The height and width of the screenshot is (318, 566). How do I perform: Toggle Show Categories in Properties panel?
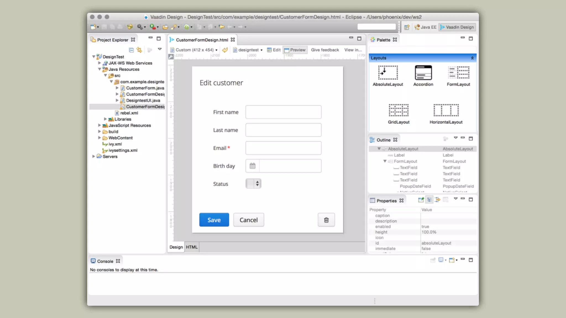coord(429,200)
